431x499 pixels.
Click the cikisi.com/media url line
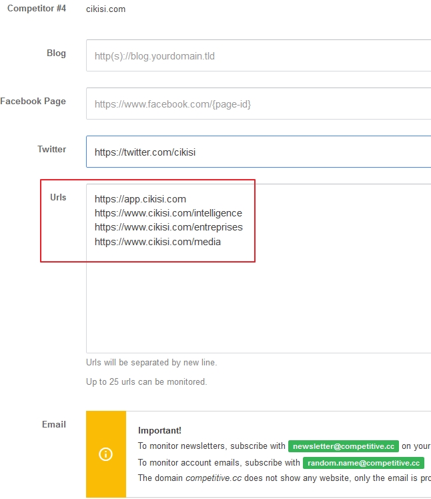pos(157,242)
